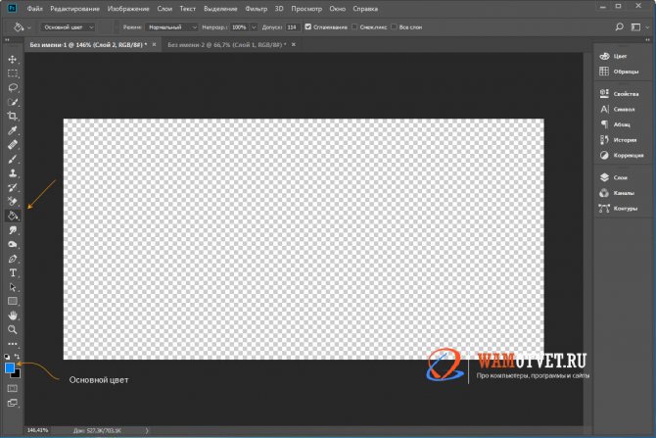Select the Path Selection tool
The height and width of the screenshot is (438, 656).
(13, 287)
